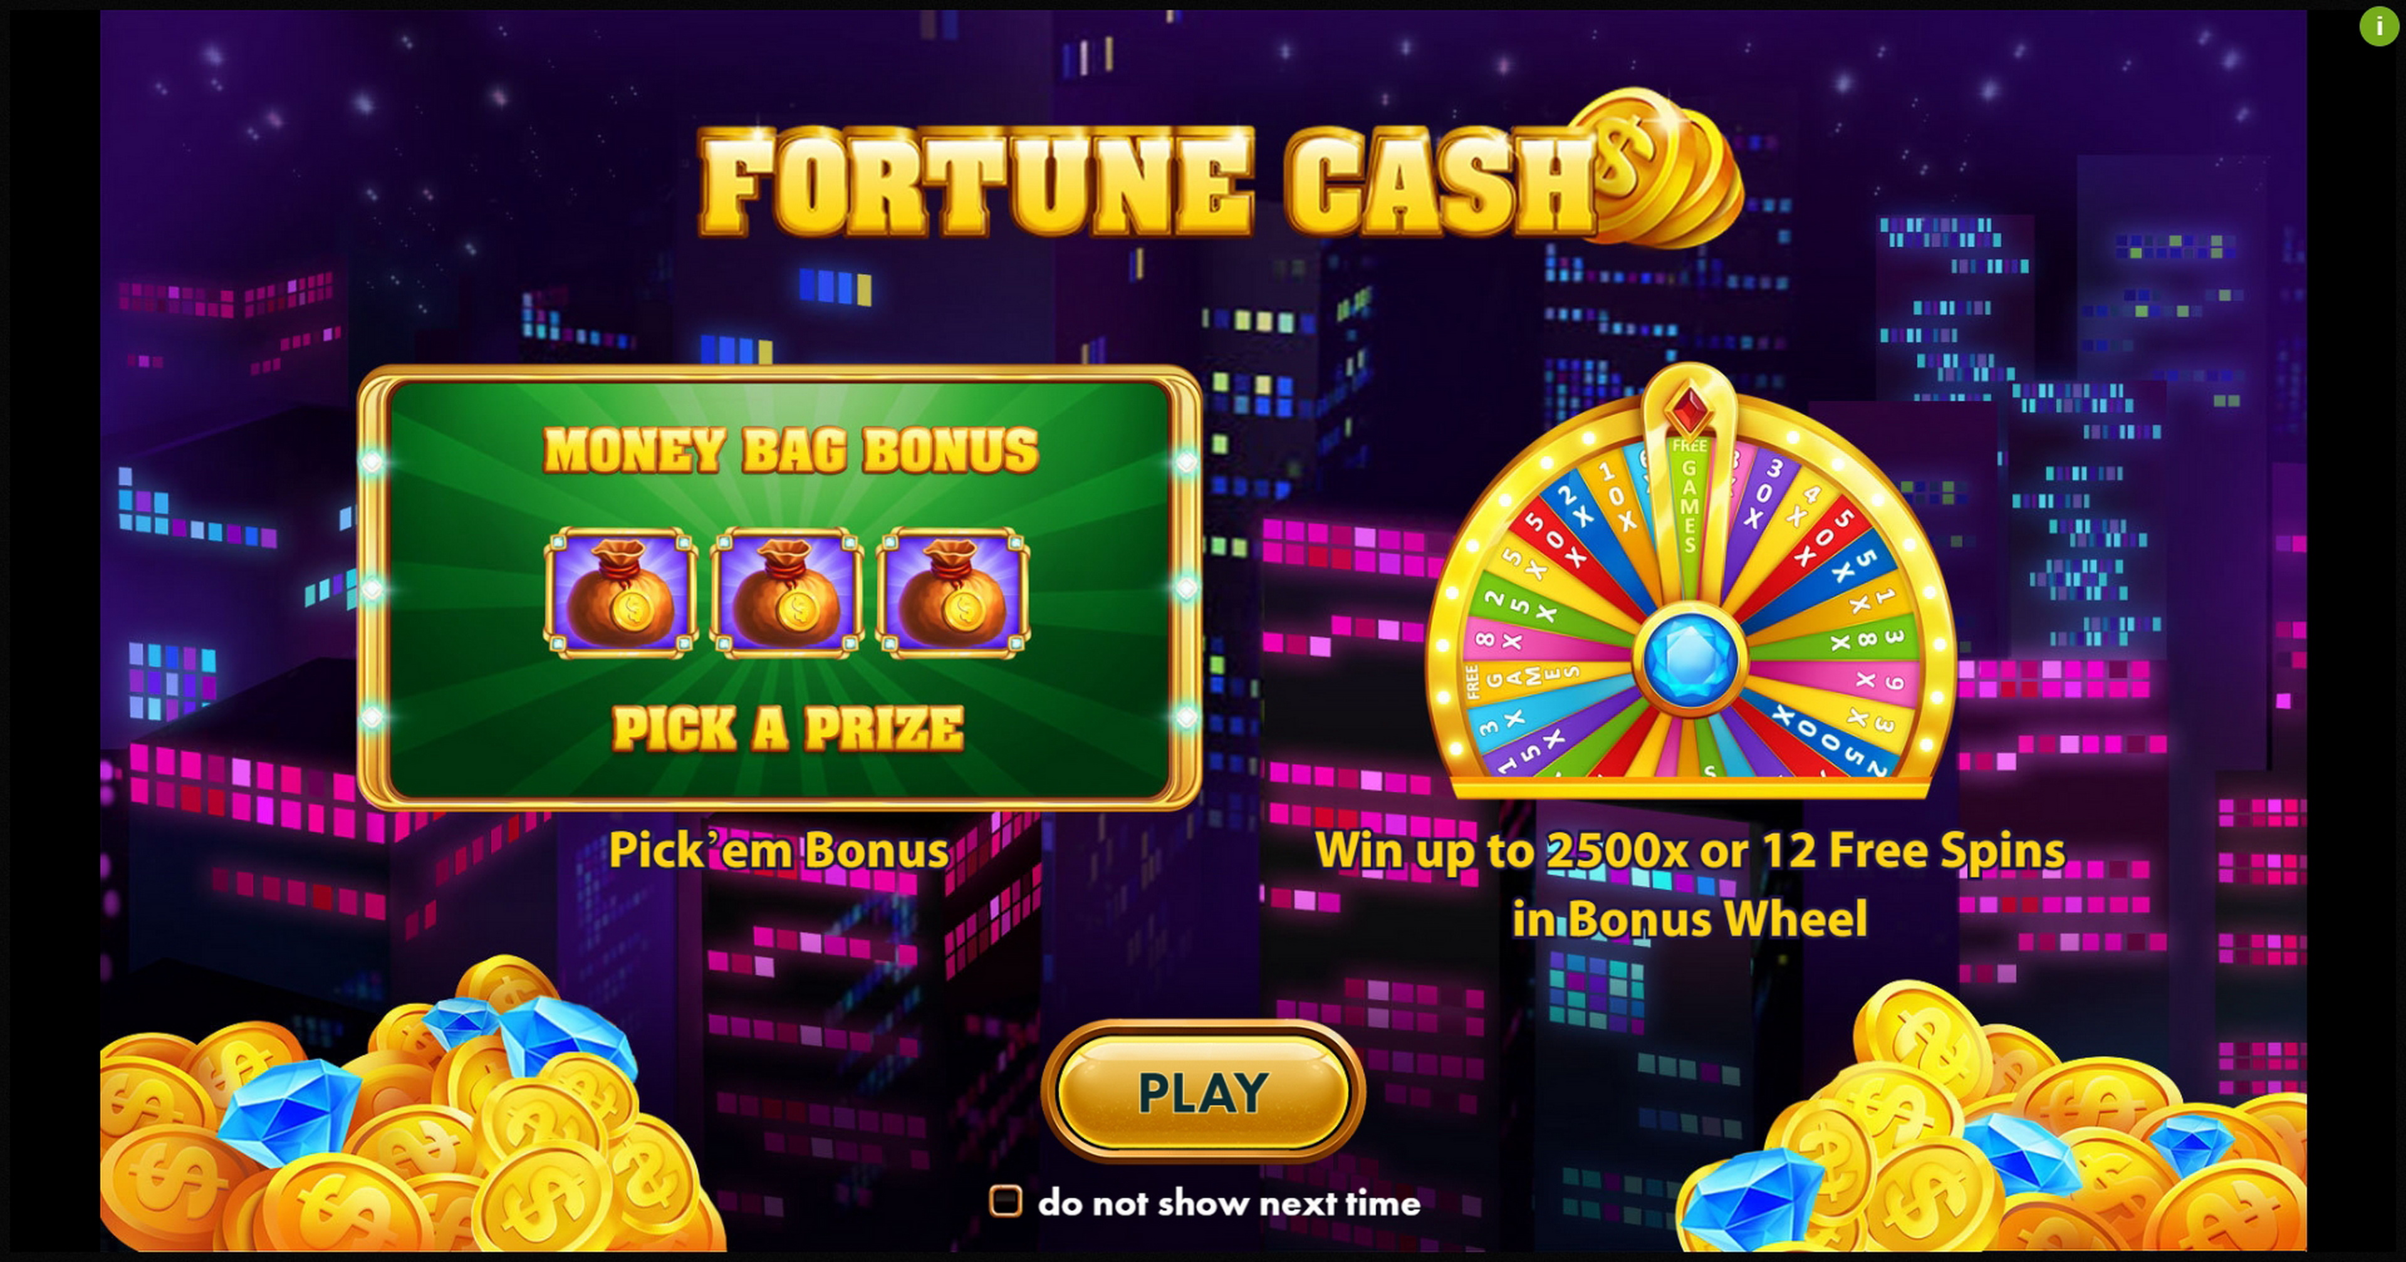Click the Pick'em Bonus caption
Screen dimensions: 2406x1262
coord(778,851)
